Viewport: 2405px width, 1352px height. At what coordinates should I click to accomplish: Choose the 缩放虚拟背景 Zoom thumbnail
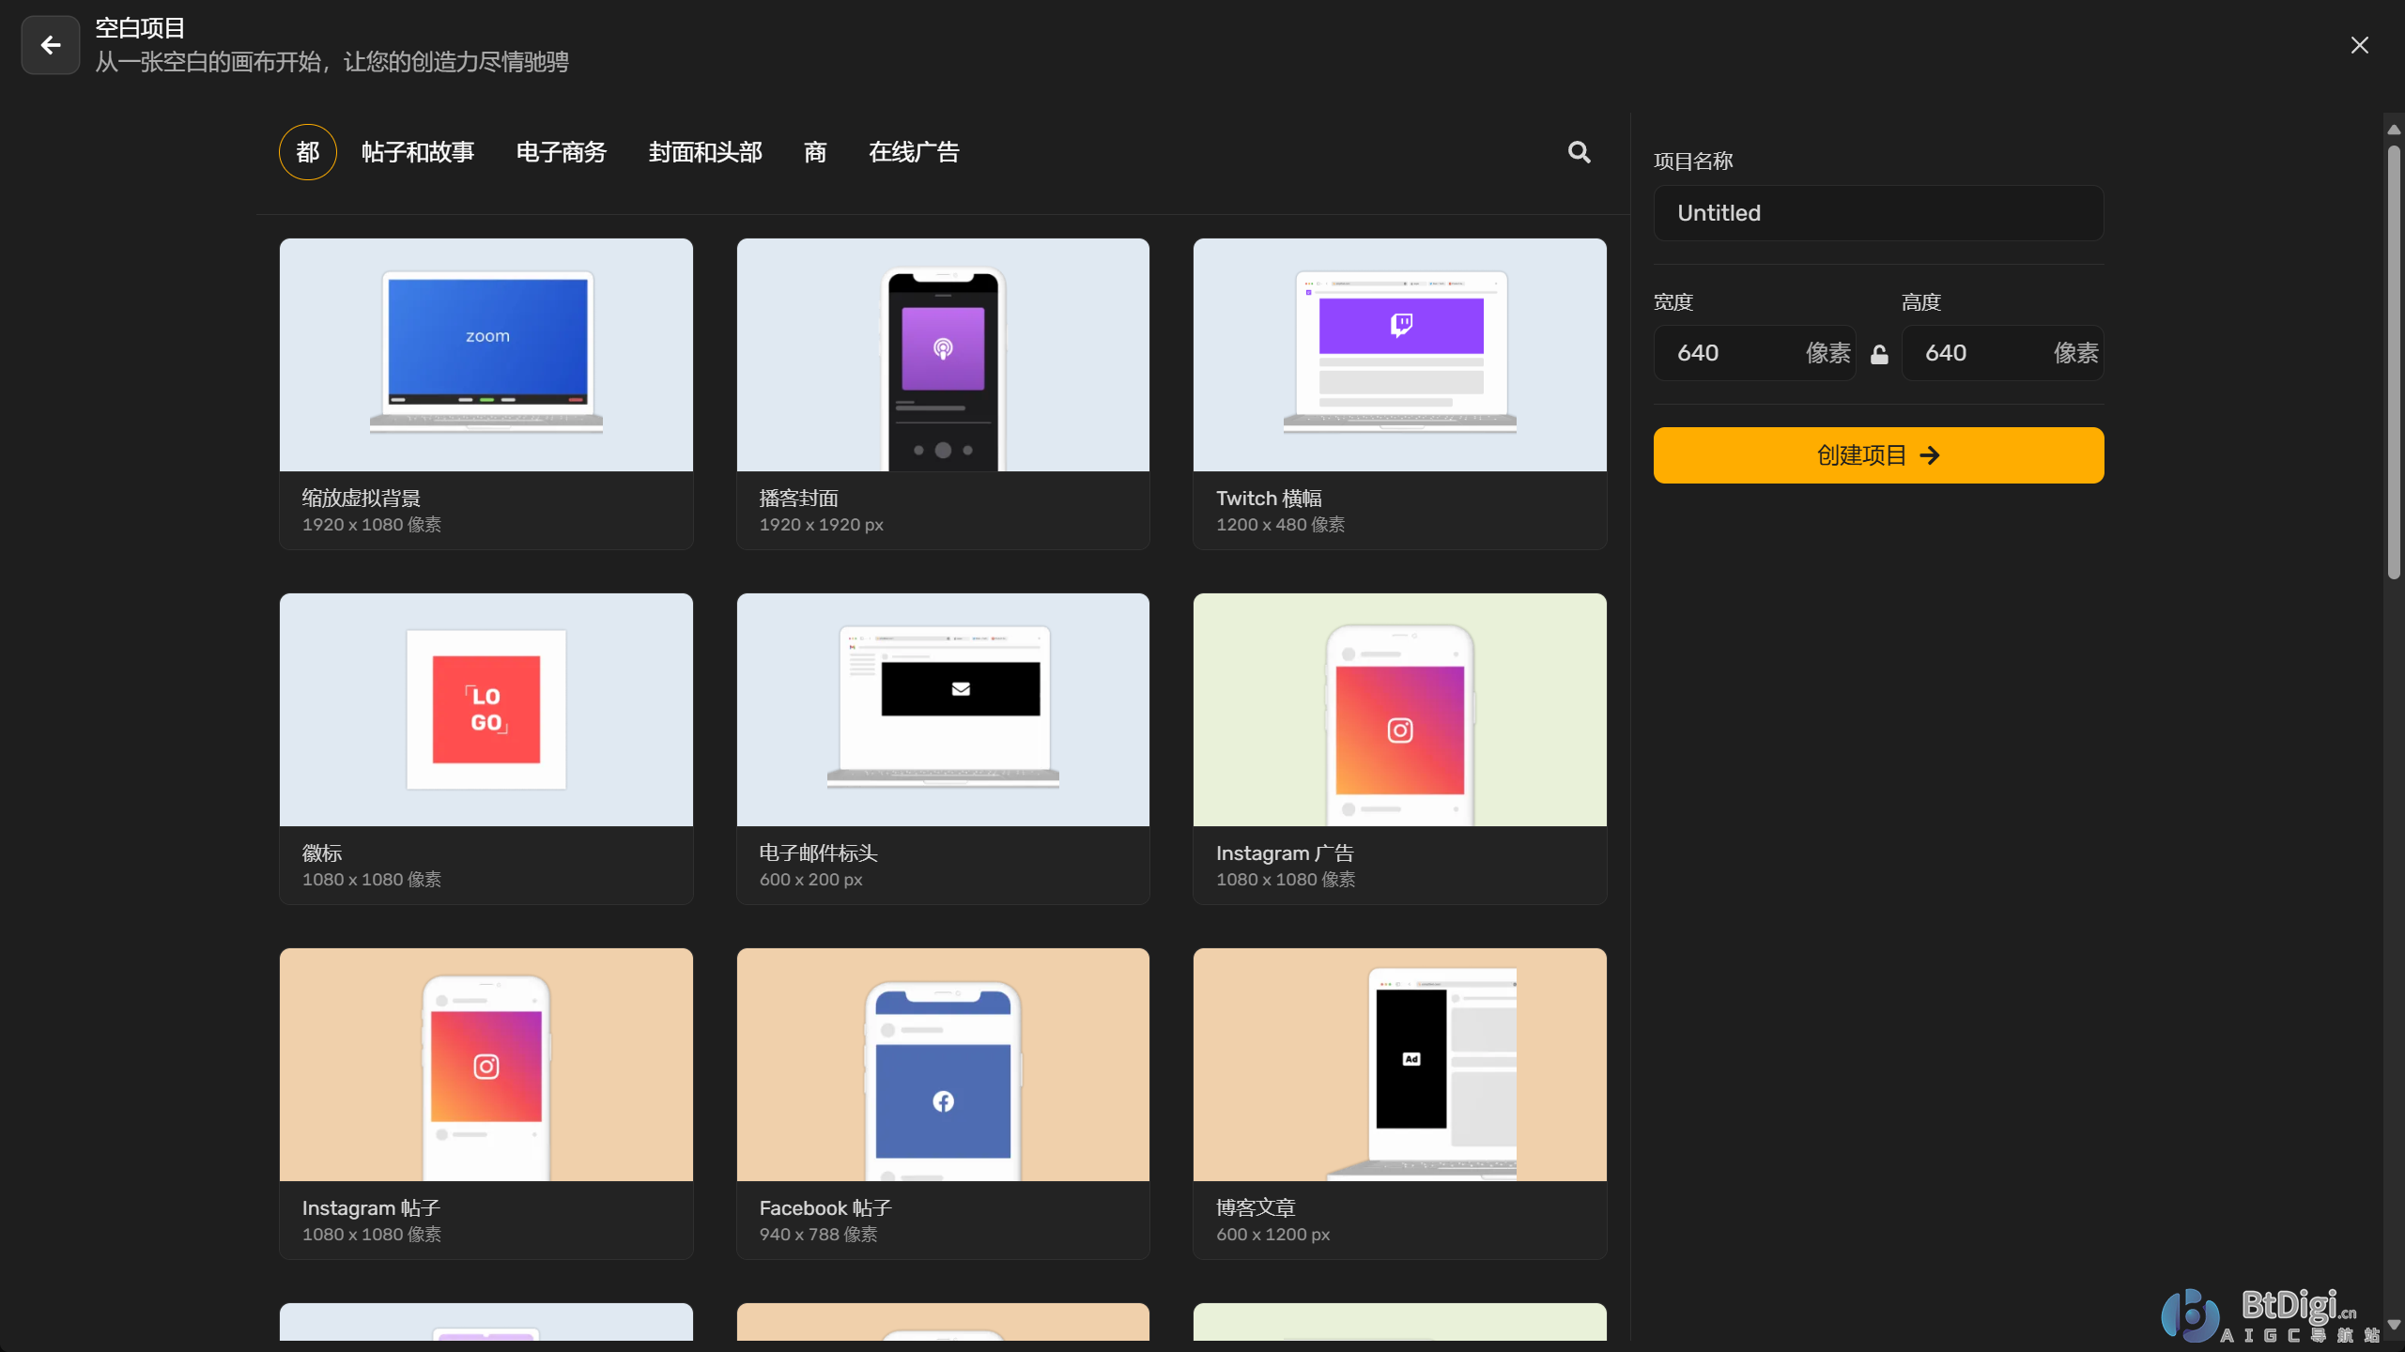486,355
